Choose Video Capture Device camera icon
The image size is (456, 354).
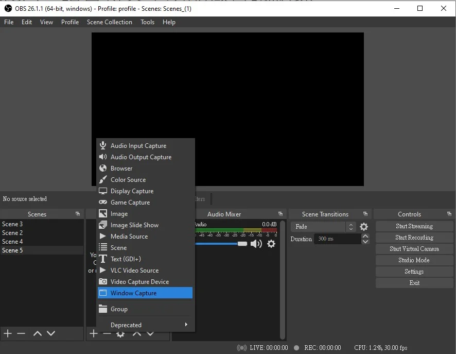coord(102,281)
